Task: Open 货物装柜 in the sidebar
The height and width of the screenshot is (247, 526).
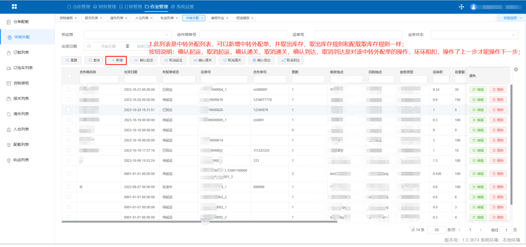Action: point(21,83)
